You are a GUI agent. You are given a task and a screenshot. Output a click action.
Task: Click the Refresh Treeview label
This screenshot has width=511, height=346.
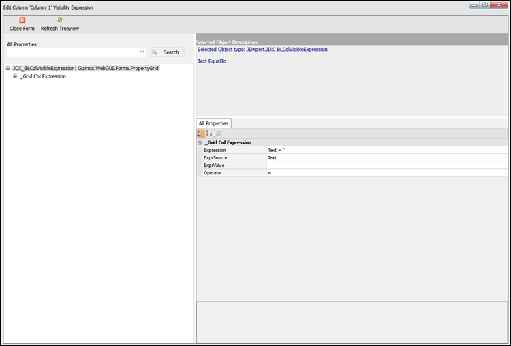(60, 29)
